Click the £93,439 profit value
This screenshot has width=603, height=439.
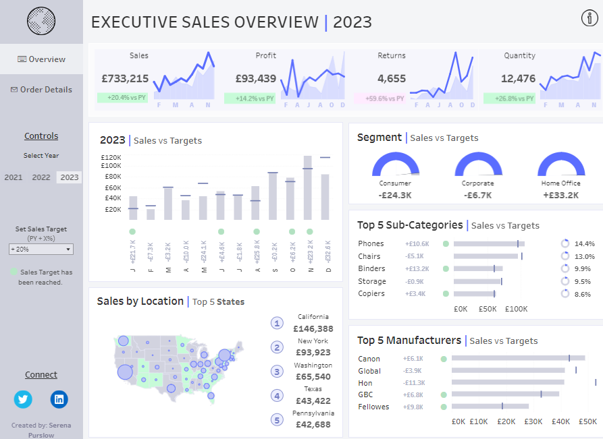pos(256,79)
